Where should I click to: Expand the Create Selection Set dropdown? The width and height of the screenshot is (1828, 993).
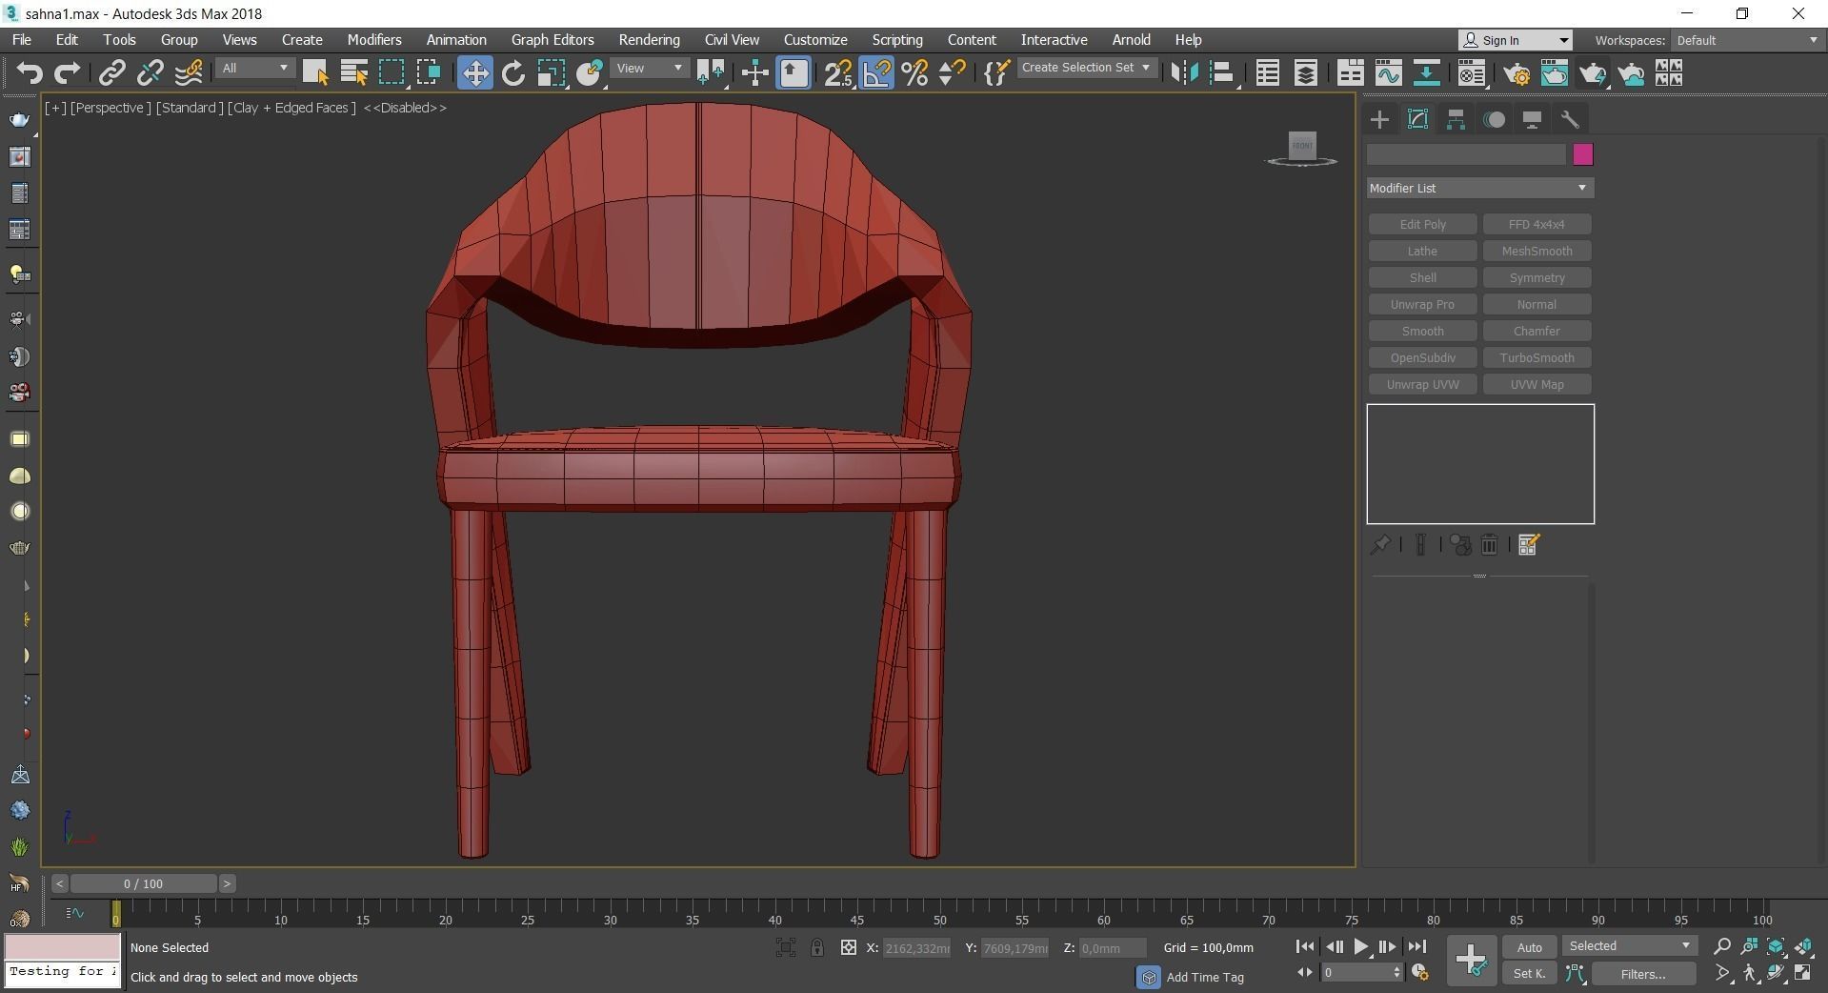[1086, 68]
